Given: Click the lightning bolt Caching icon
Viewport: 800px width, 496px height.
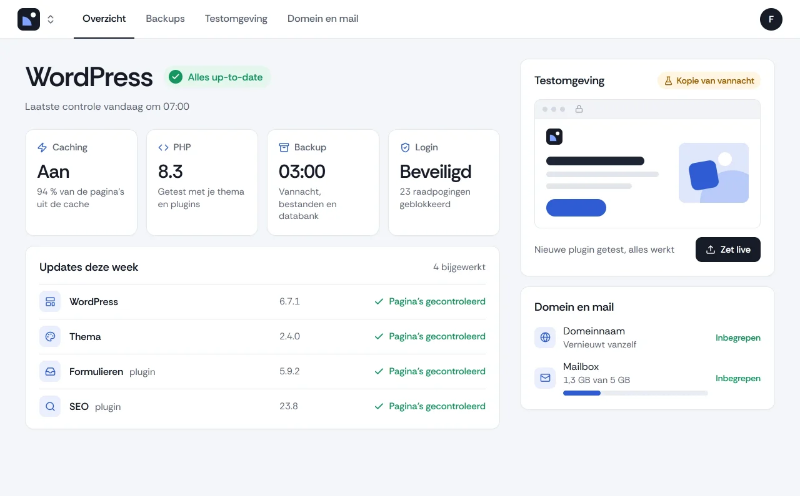Looking at the screenshot, I should [42, 147].
